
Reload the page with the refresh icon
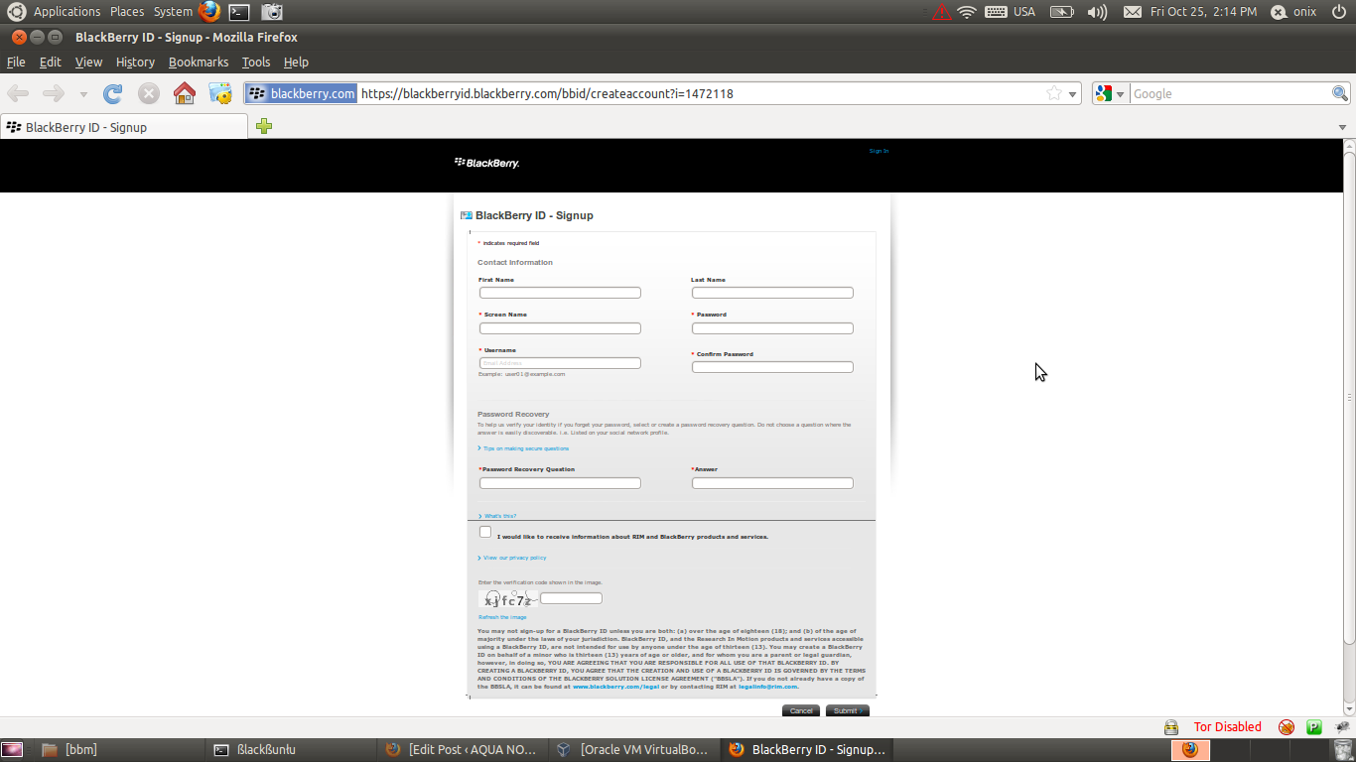point(113,93)
